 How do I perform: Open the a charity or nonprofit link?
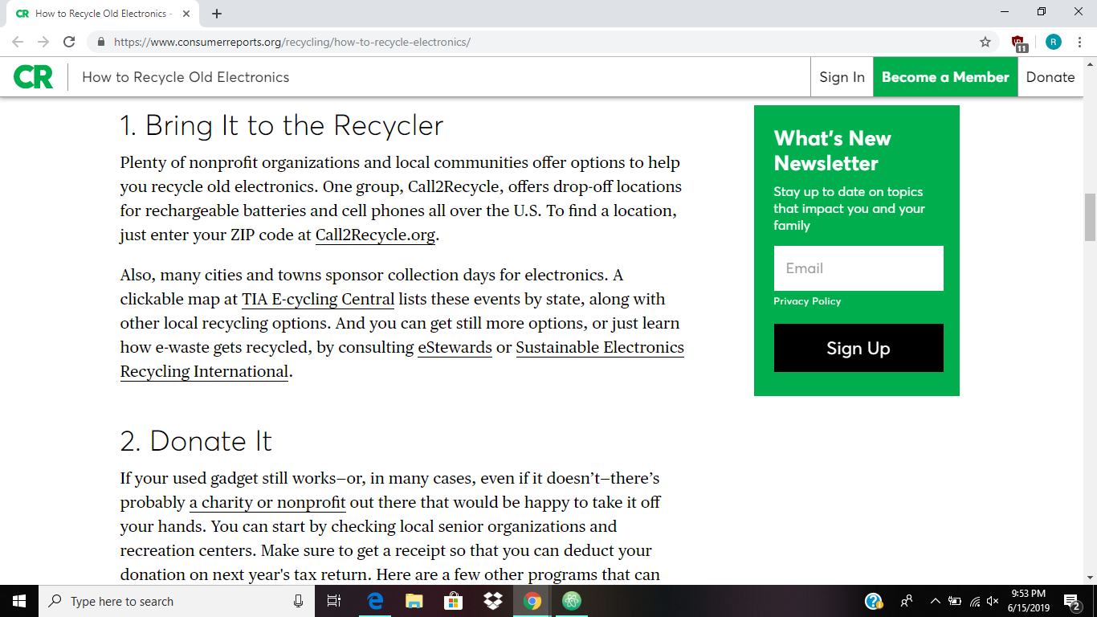point(267,503)
